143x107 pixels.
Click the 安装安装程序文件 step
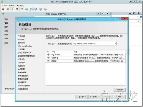tap(25, 53)
